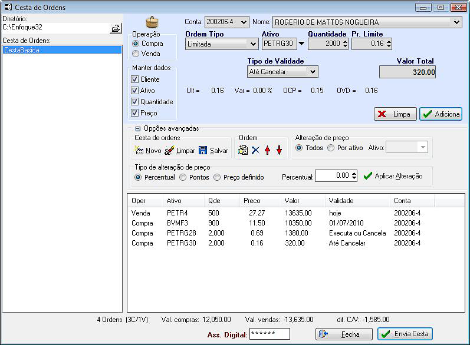This screenshot has height=345, width=470.
Task: Select the Venda operation radio button
Action: 136,54
